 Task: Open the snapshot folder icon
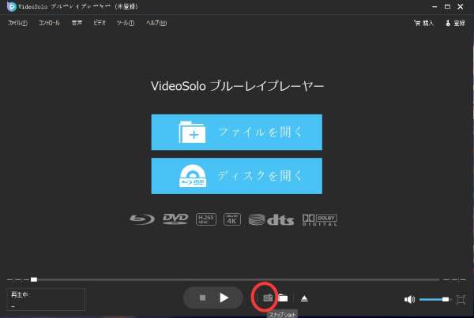284,298
